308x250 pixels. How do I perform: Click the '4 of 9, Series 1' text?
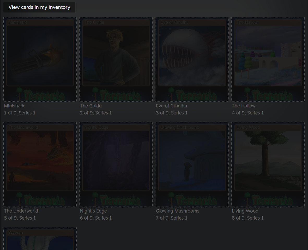[248, 113]
